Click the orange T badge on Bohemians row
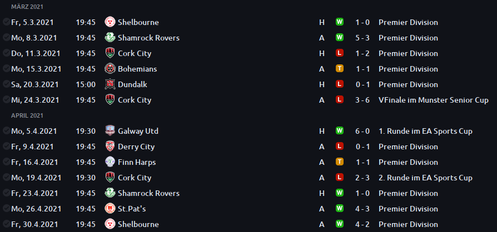 click(340, 68)
